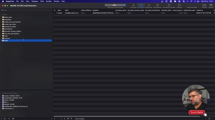Image resolution: width=215 pixels, height=120 pixels.
Task: Select the users table
Action: [x=26, y=41]
